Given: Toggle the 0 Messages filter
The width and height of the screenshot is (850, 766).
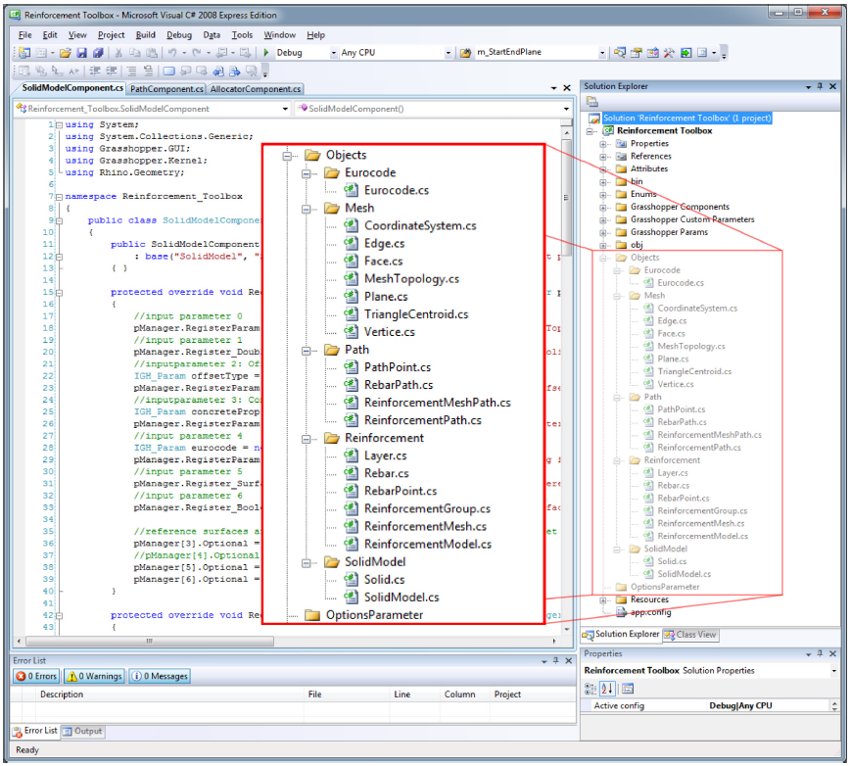Looking at the screenshot, I should tap(160, 676).
